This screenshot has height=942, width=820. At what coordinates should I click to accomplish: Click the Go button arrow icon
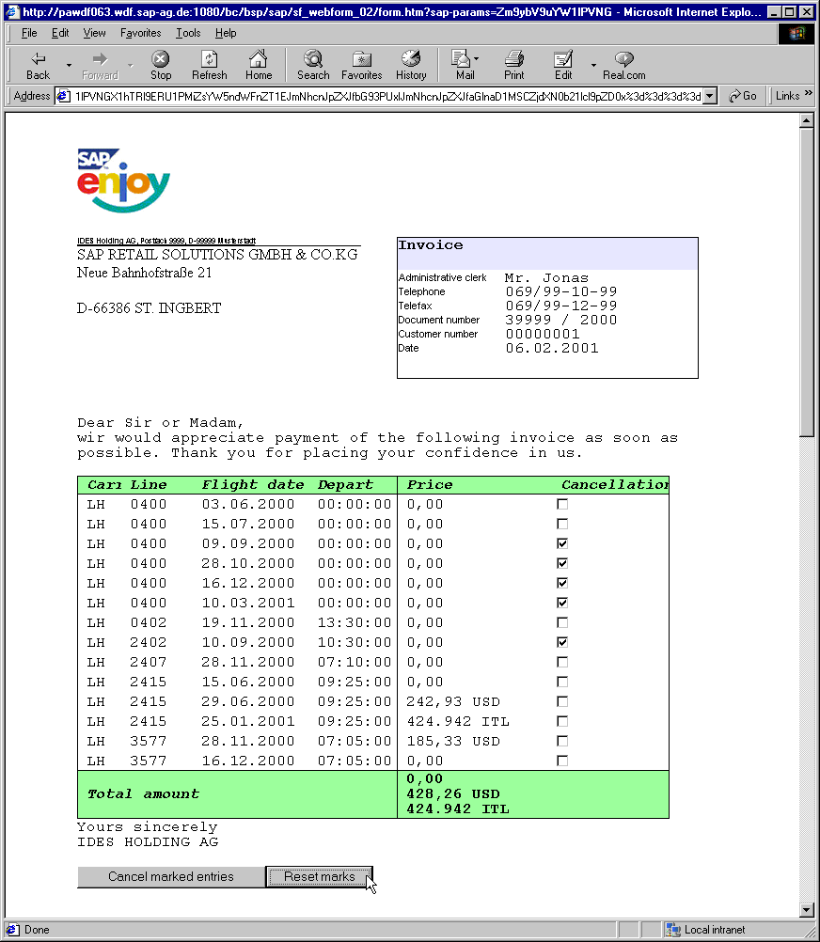[x=734, y=96]
